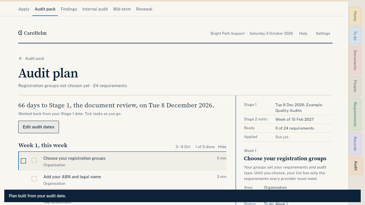The height and width of the screenshot is (205, 365).
Task: Open the Choose your registration groups task
Action: (74, 158)
